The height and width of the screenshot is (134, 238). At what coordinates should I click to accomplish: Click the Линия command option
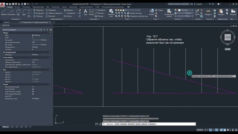(117, 124)
